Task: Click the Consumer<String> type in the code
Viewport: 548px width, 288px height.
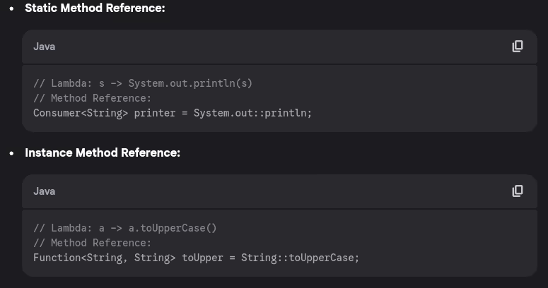Action: [x=81, y=113]
